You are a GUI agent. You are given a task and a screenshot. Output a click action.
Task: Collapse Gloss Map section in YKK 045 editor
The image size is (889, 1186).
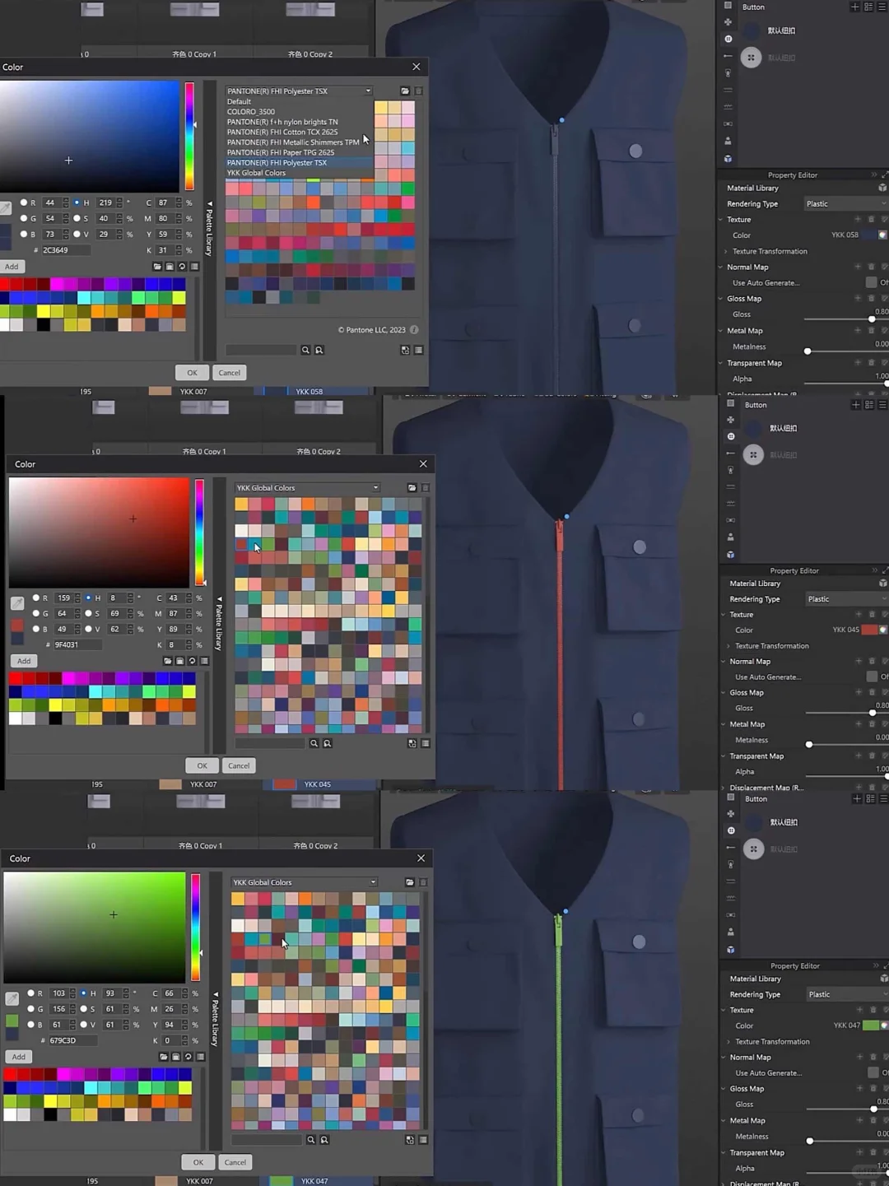[x=723, y=693]
